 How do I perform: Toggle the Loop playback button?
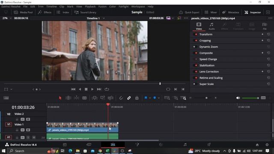(107, 89)
